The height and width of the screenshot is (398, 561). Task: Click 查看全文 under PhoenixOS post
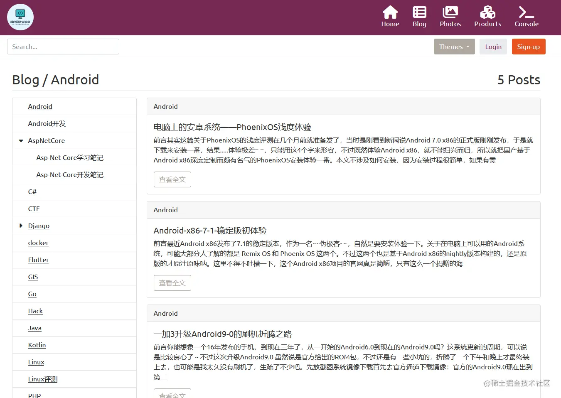[x=172, y=179]
